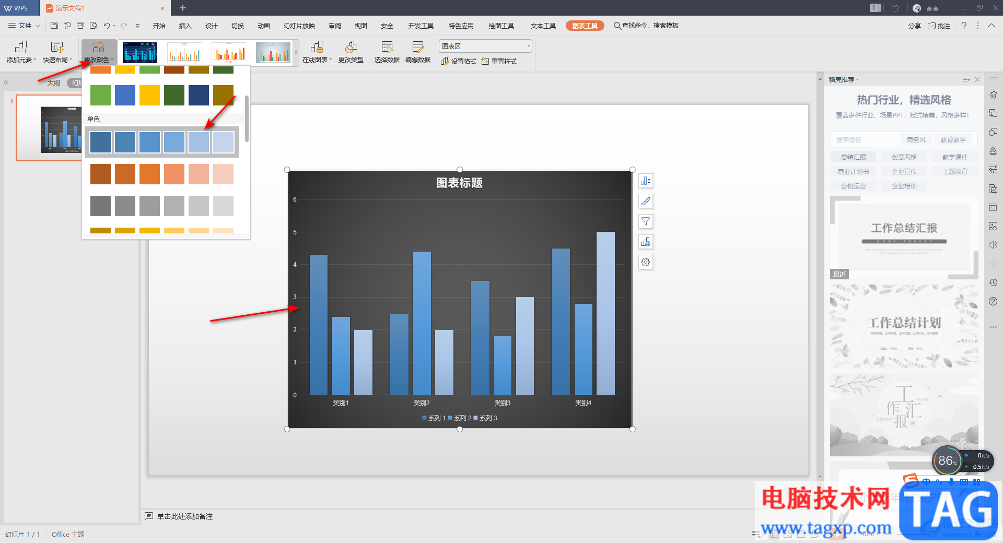
Task: Open the chart elements floating button
Action: (x=646, y=181)
